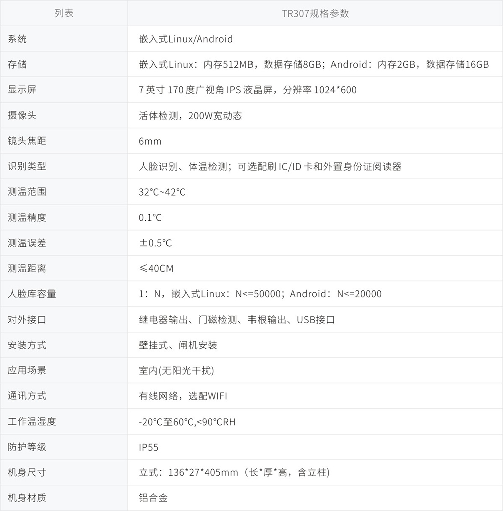Click the TR307规格参数 column header
The height and width of the screenshot is (511, 503).
315,13
